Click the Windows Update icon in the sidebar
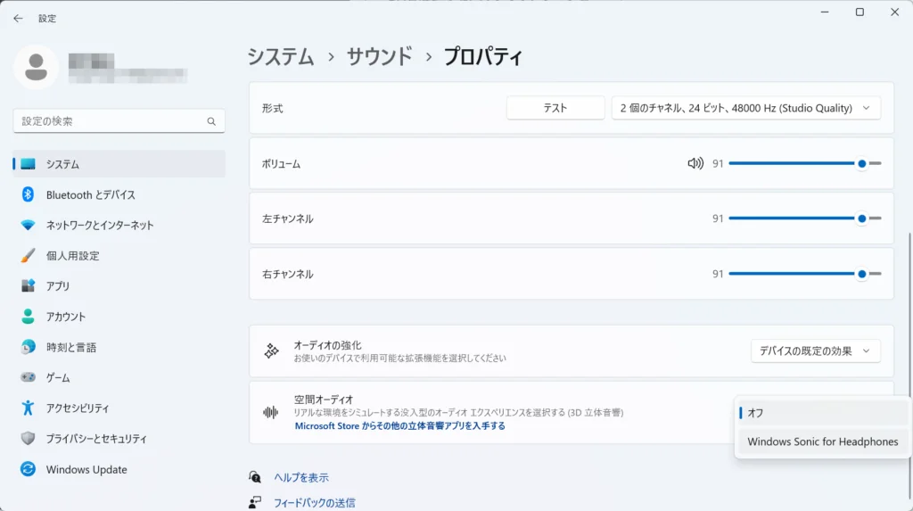 [x=28, y=469]
